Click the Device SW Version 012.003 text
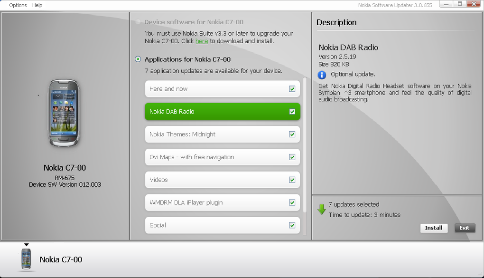The width and height of the screenshot is (484, 278). point(65,184)
